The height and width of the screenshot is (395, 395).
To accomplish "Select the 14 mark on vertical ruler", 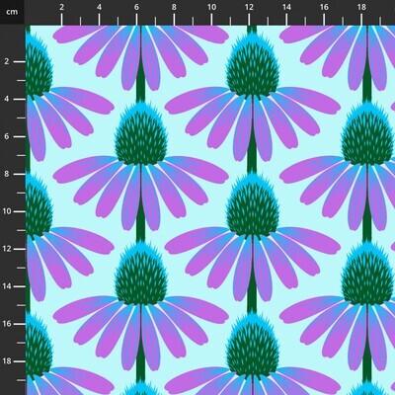I will click(x=7, y=286).
